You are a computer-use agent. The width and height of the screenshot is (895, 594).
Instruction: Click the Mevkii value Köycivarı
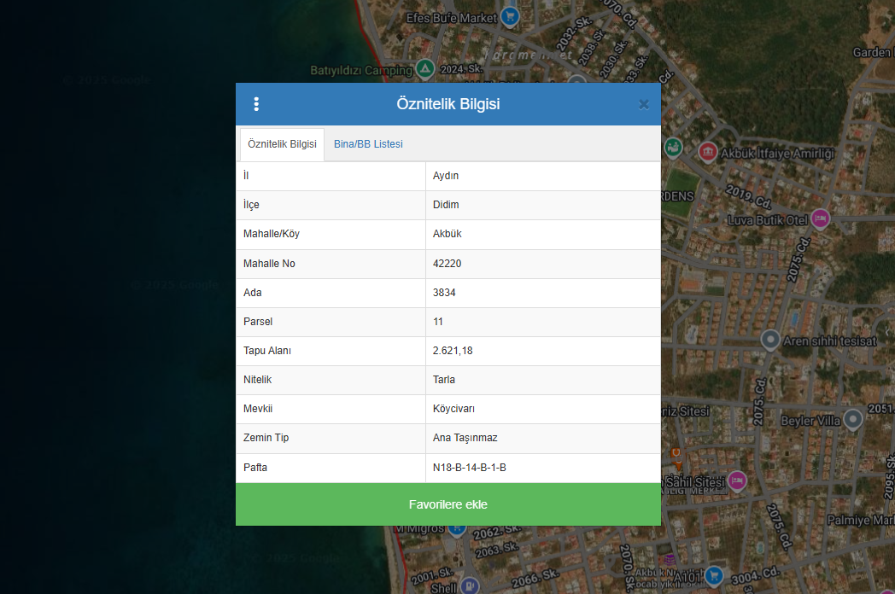453,409
